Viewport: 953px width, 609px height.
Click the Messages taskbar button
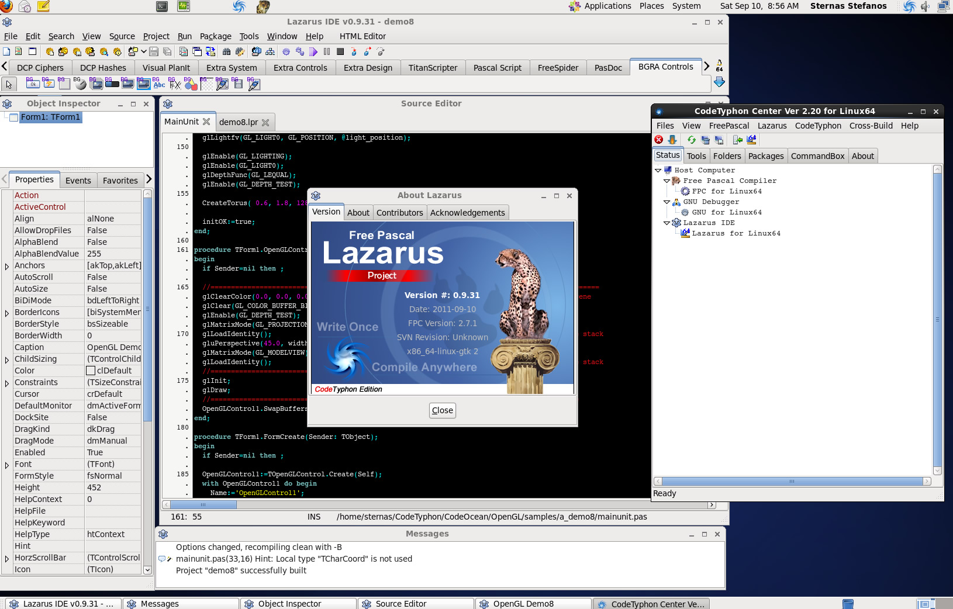point(180,604)
